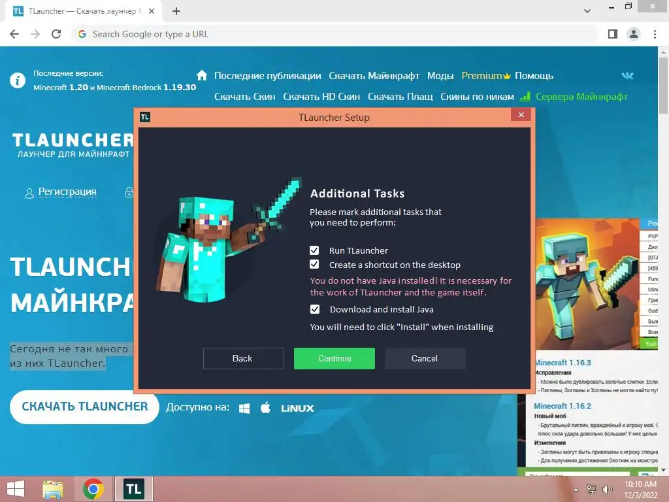This screenshot has height=502, width=669.
Task: Click the page vertical scrollbar thumb
Action: (663, 85)
